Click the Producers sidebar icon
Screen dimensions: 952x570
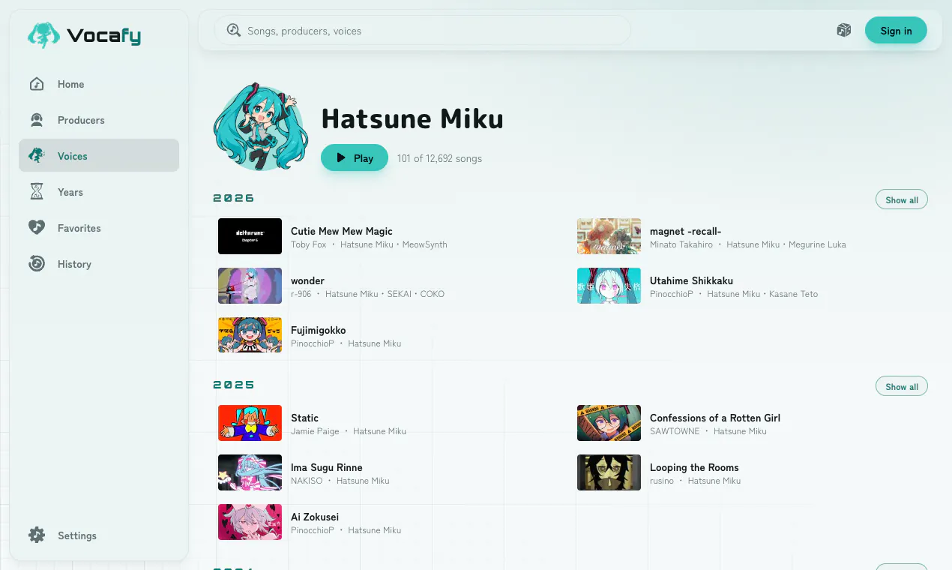tap(37, 120)
